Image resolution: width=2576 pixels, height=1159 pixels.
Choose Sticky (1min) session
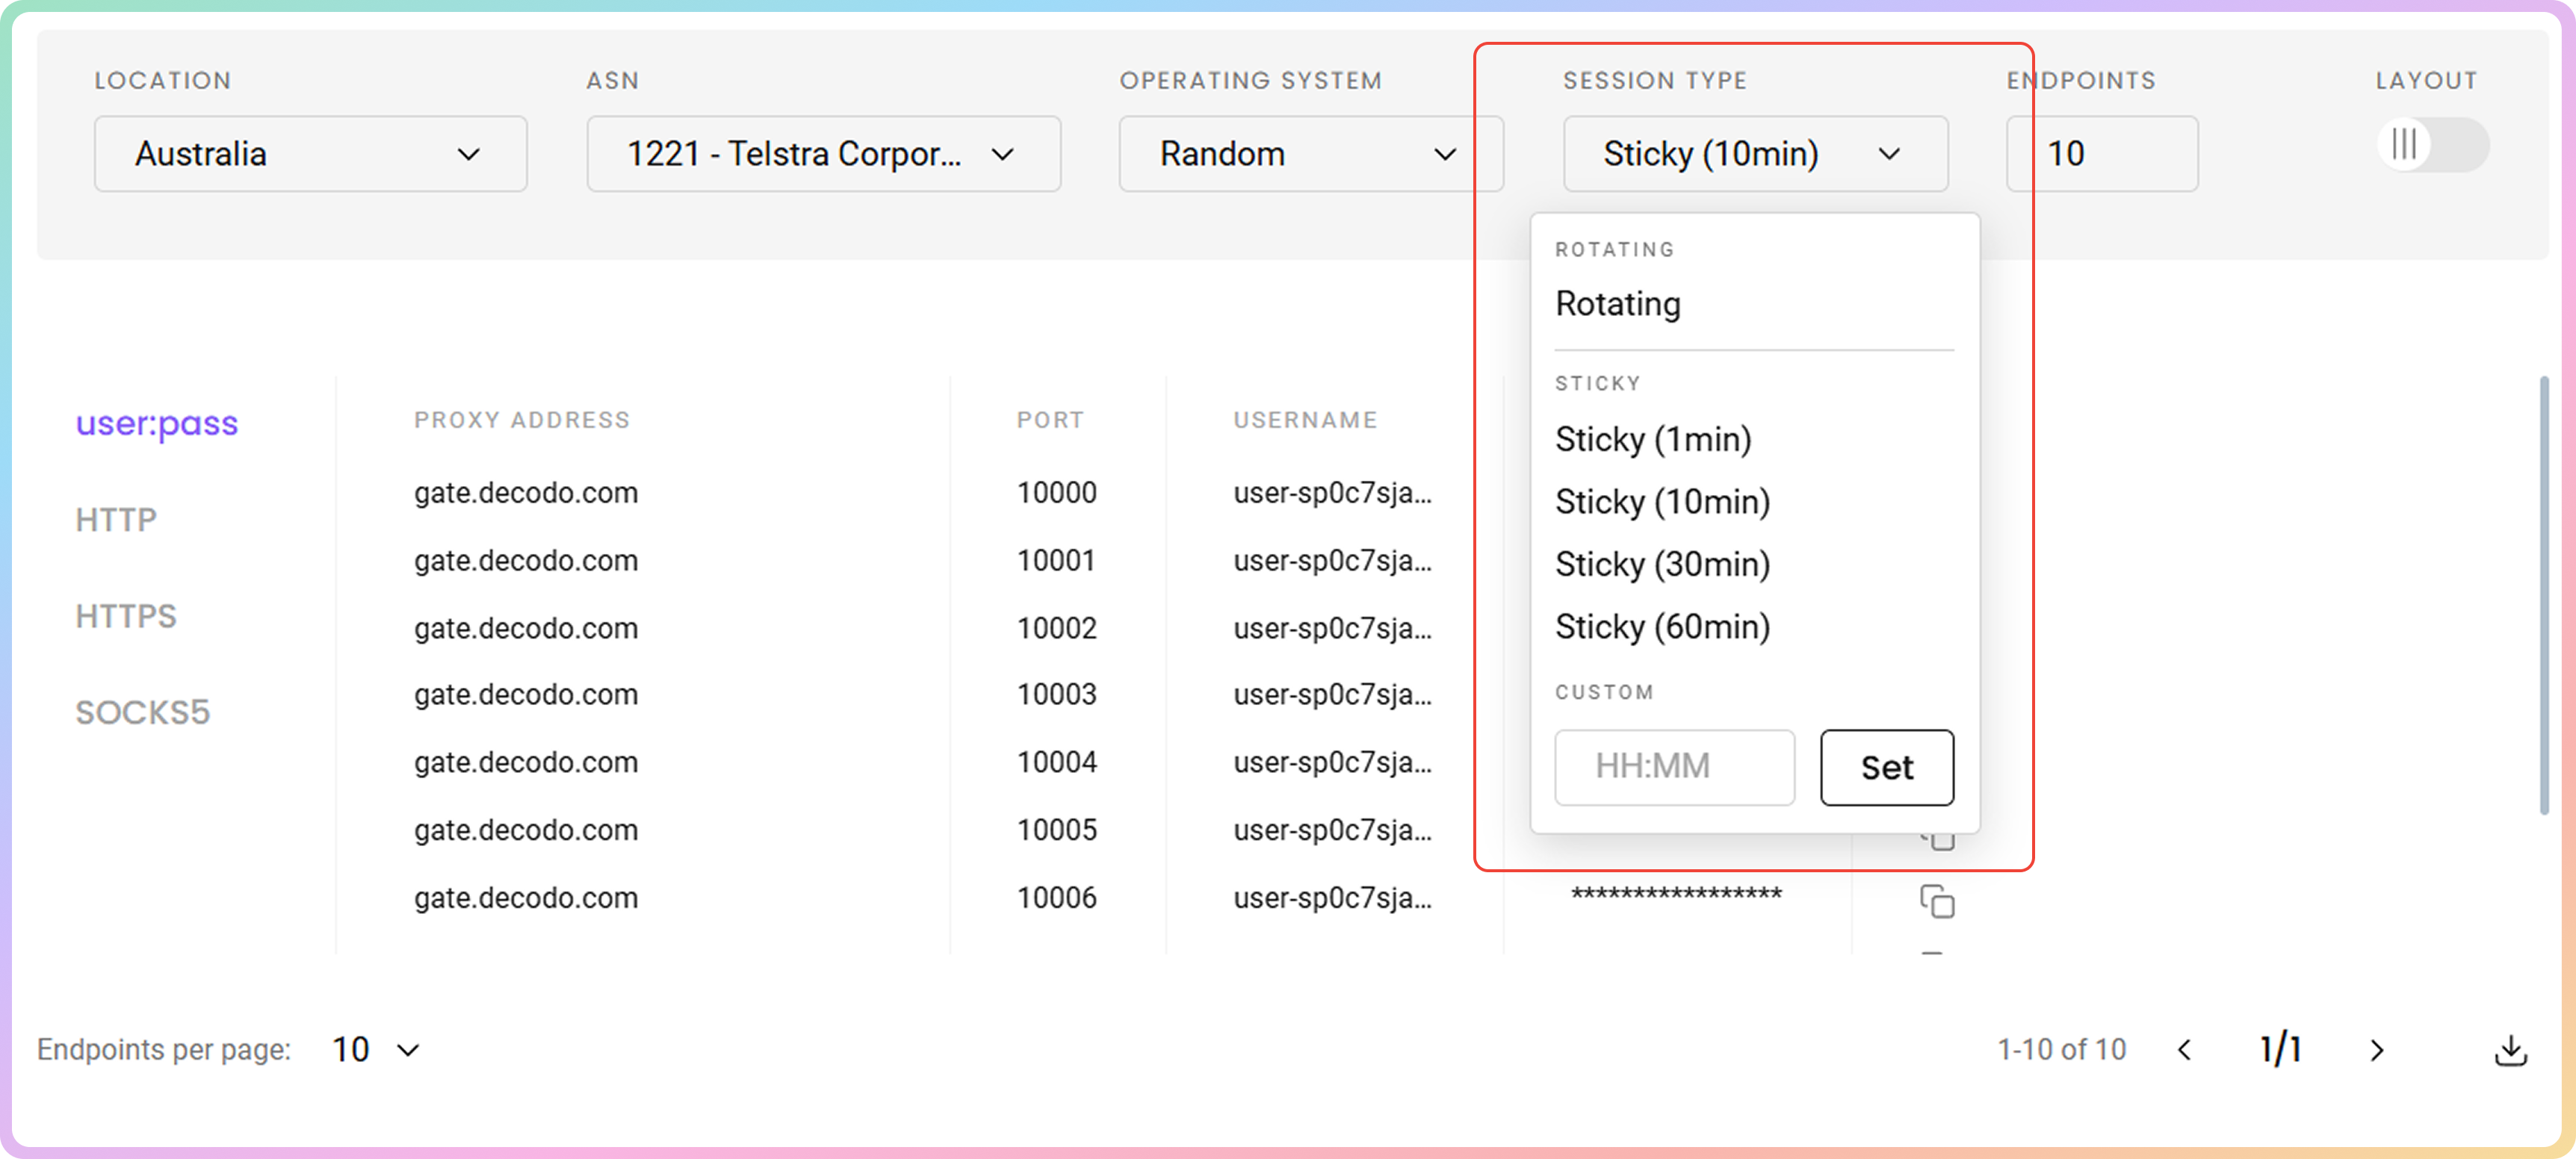[x=1652, y=440]
